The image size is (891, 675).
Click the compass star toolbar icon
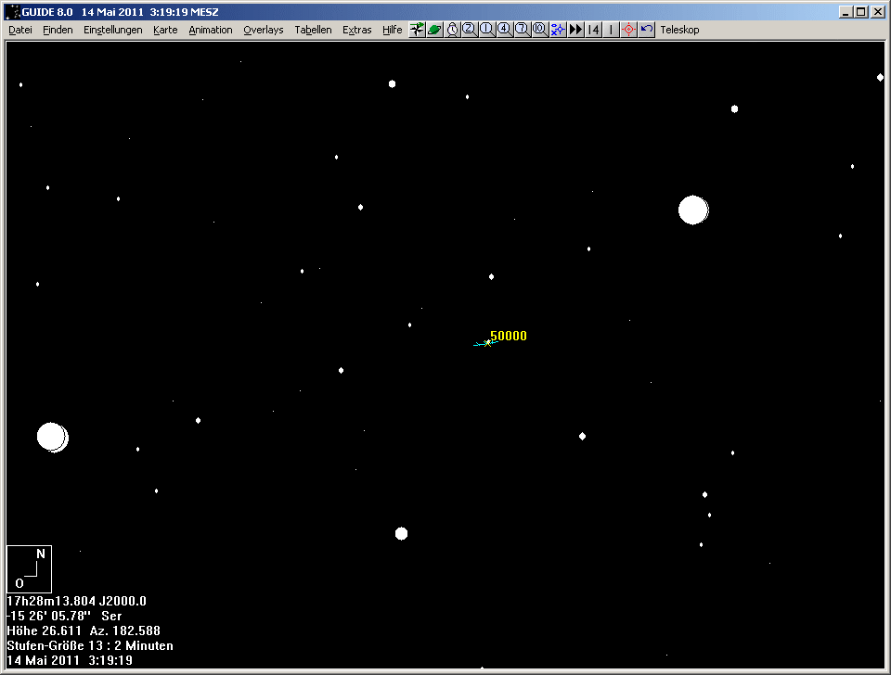pyautogui.click(x=417, y=30)
